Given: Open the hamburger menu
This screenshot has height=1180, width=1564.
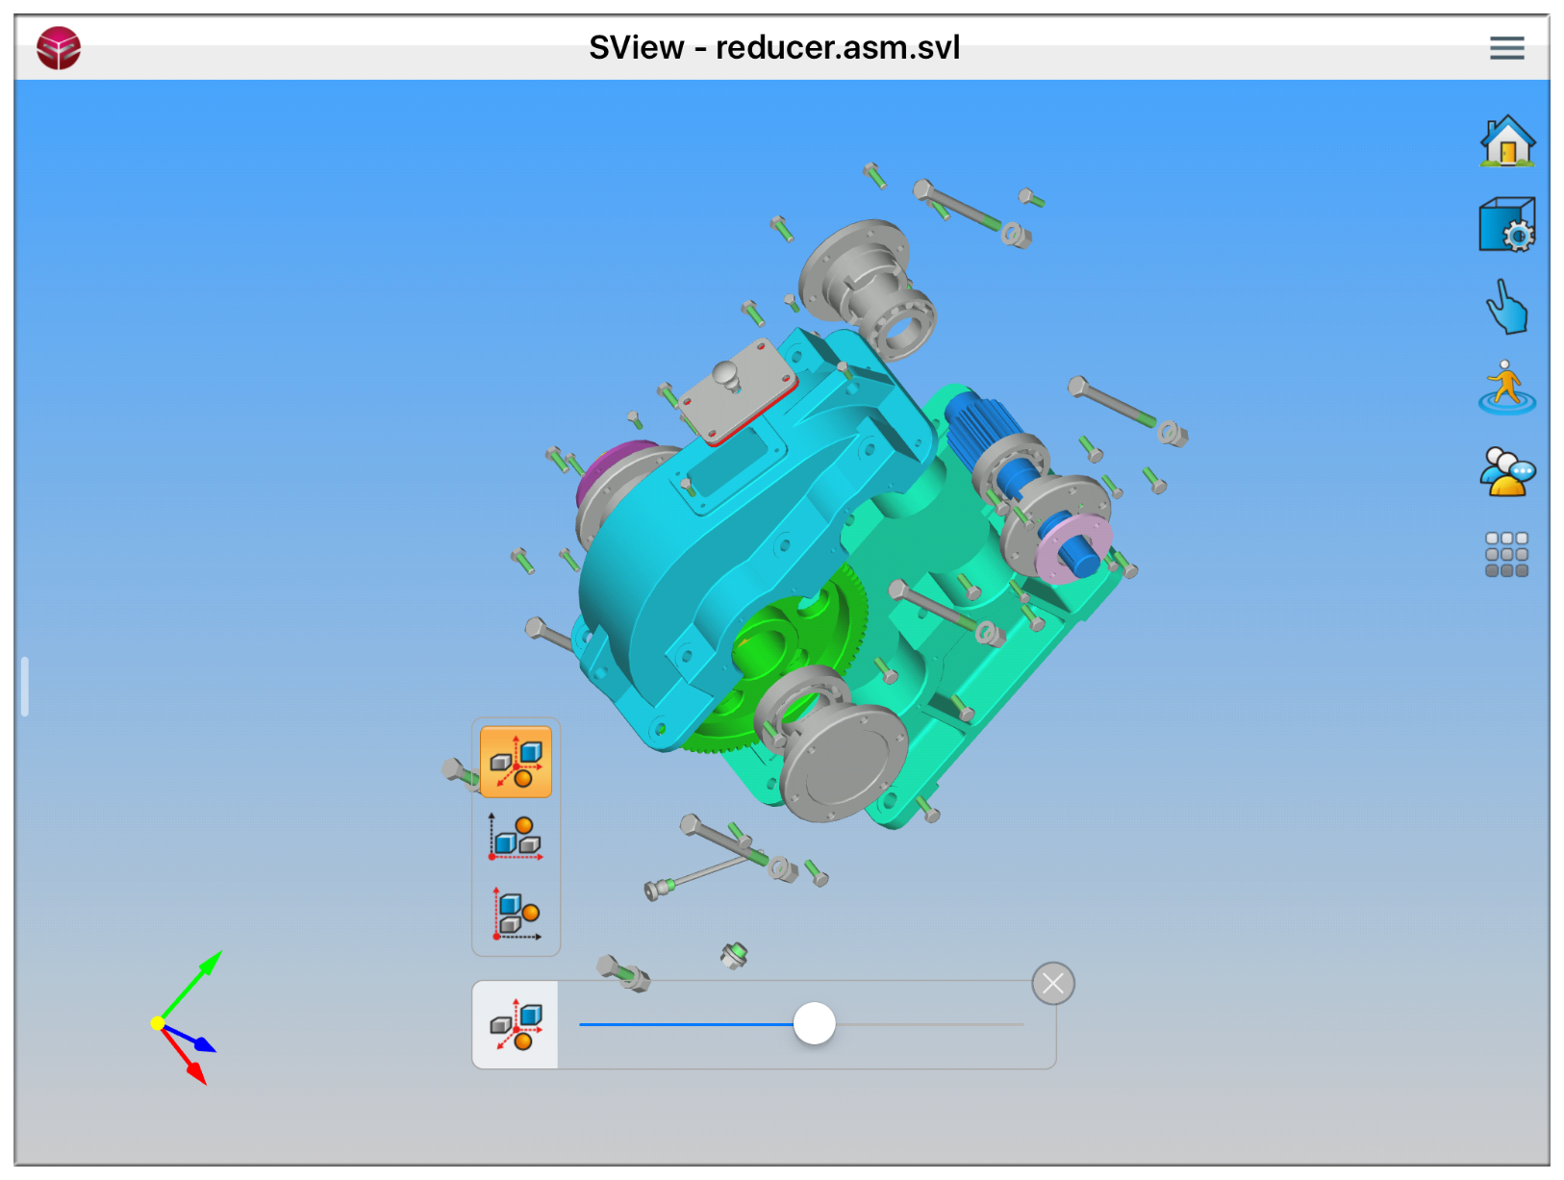Looking at the screenshot, I should click(x=1506, y=48).
